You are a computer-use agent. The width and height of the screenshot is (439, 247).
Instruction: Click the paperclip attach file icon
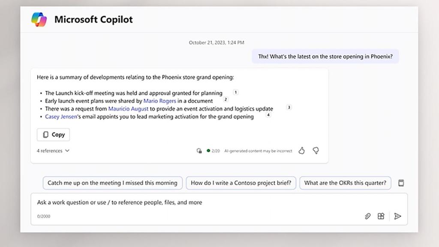coord(367,216)
